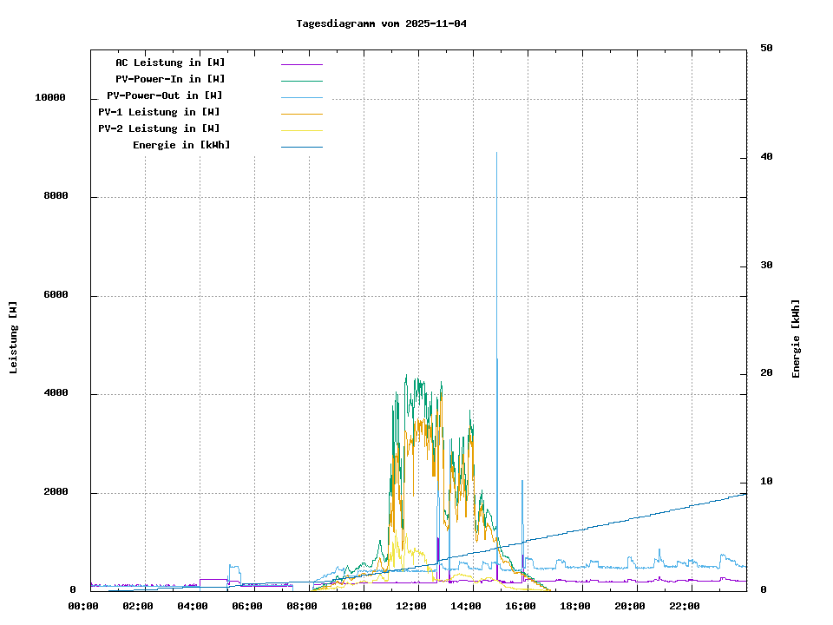This screenshot has height=625, width=833.
Task: Click the 10000 value on left axis
Action: click(x=50, y=98)
